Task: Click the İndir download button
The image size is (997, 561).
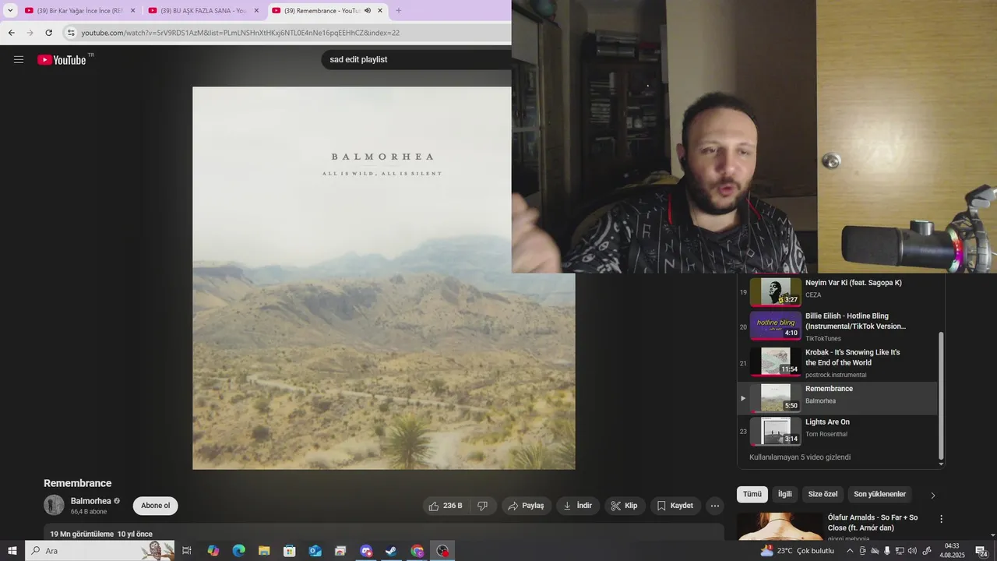Action: (x=577, y=506)
